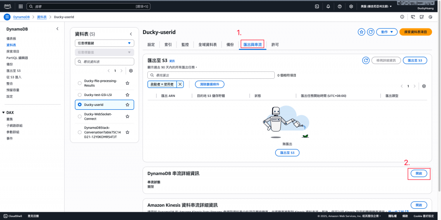Focus the top AWS search field

88,6
